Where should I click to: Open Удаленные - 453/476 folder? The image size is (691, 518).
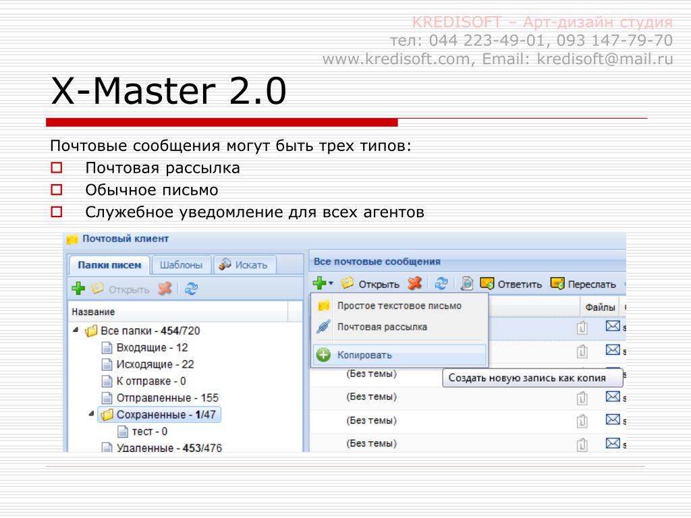162,447
